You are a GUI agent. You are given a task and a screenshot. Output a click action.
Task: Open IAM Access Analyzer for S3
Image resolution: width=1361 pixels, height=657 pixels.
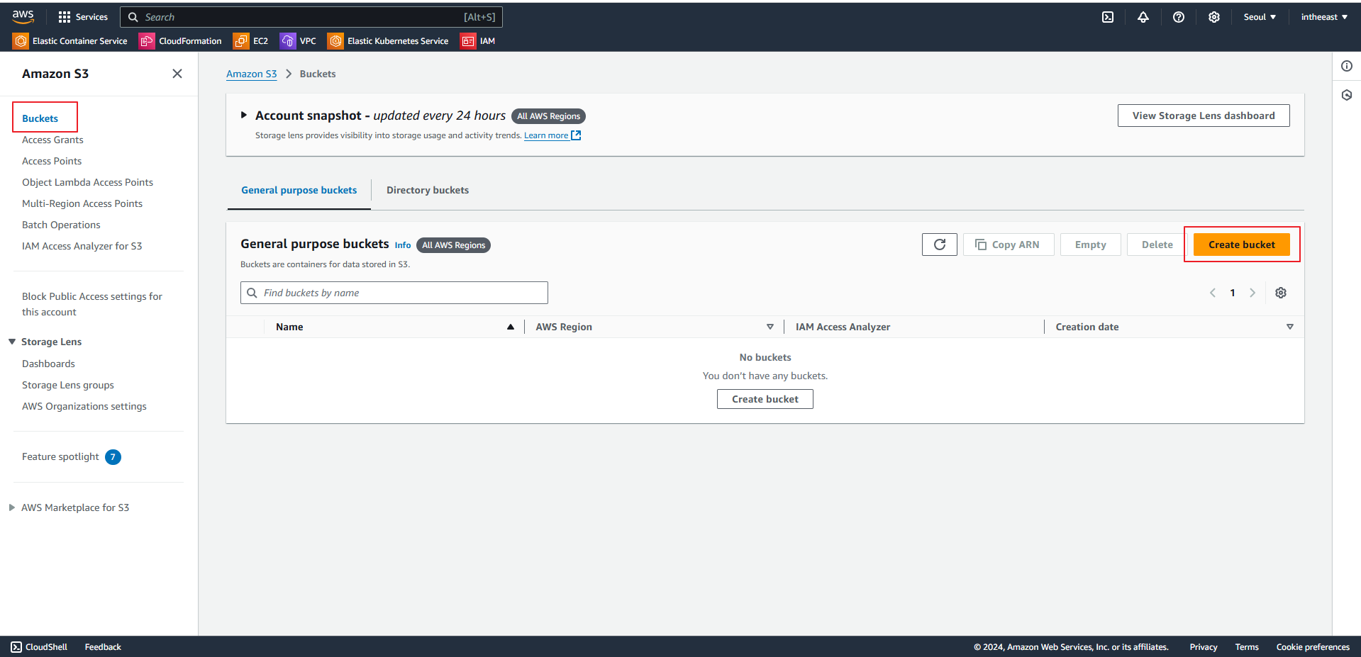(82, 246)
